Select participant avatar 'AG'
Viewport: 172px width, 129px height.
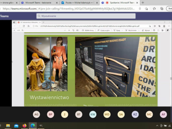point(37,114)
